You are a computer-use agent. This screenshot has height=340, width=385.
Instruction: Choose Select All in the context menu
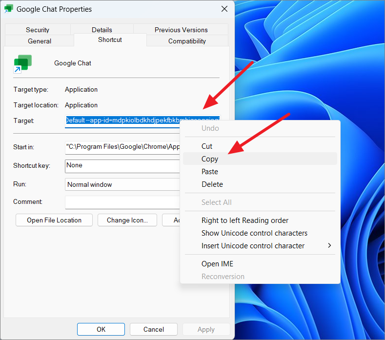pos(260,202)
